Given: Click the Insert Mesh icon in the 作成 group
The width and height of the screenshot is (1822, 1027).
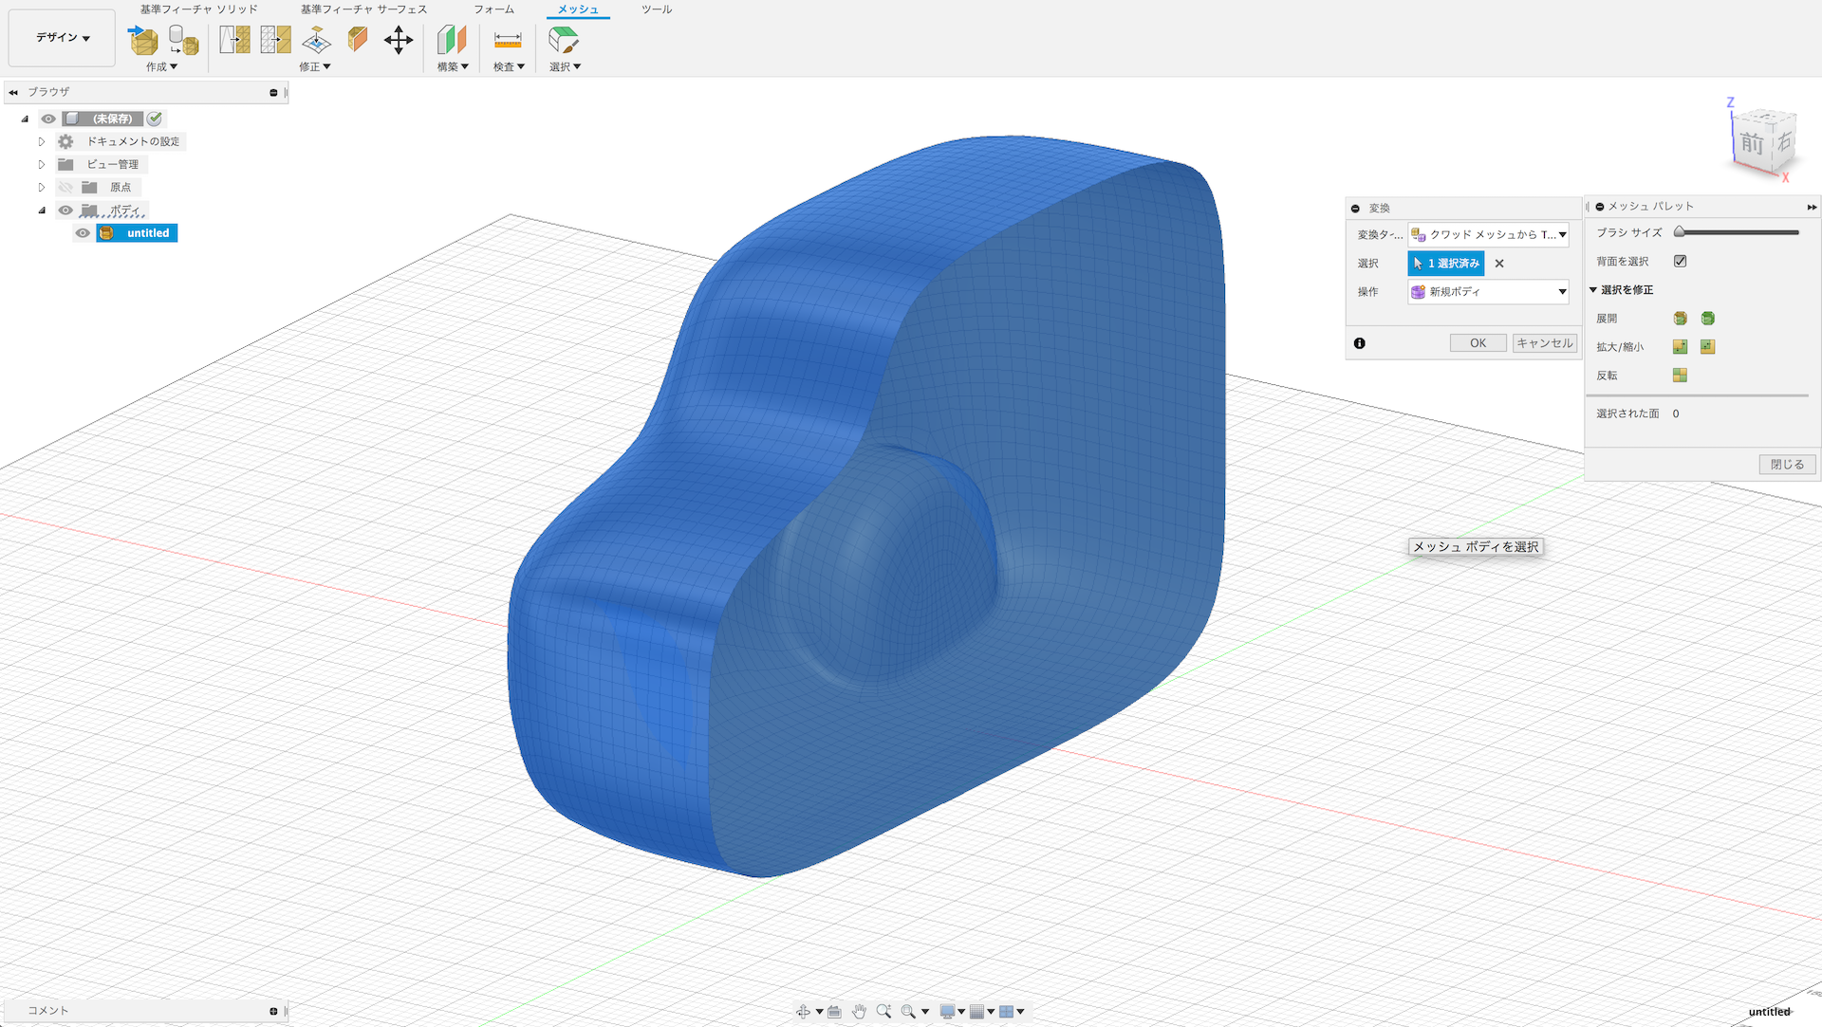Looking at the screenshot, I should coord(143,40).
